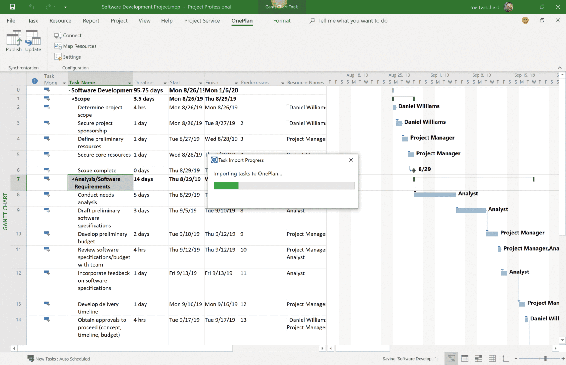Open Task Mode column filter dropdown

[64, 83]
